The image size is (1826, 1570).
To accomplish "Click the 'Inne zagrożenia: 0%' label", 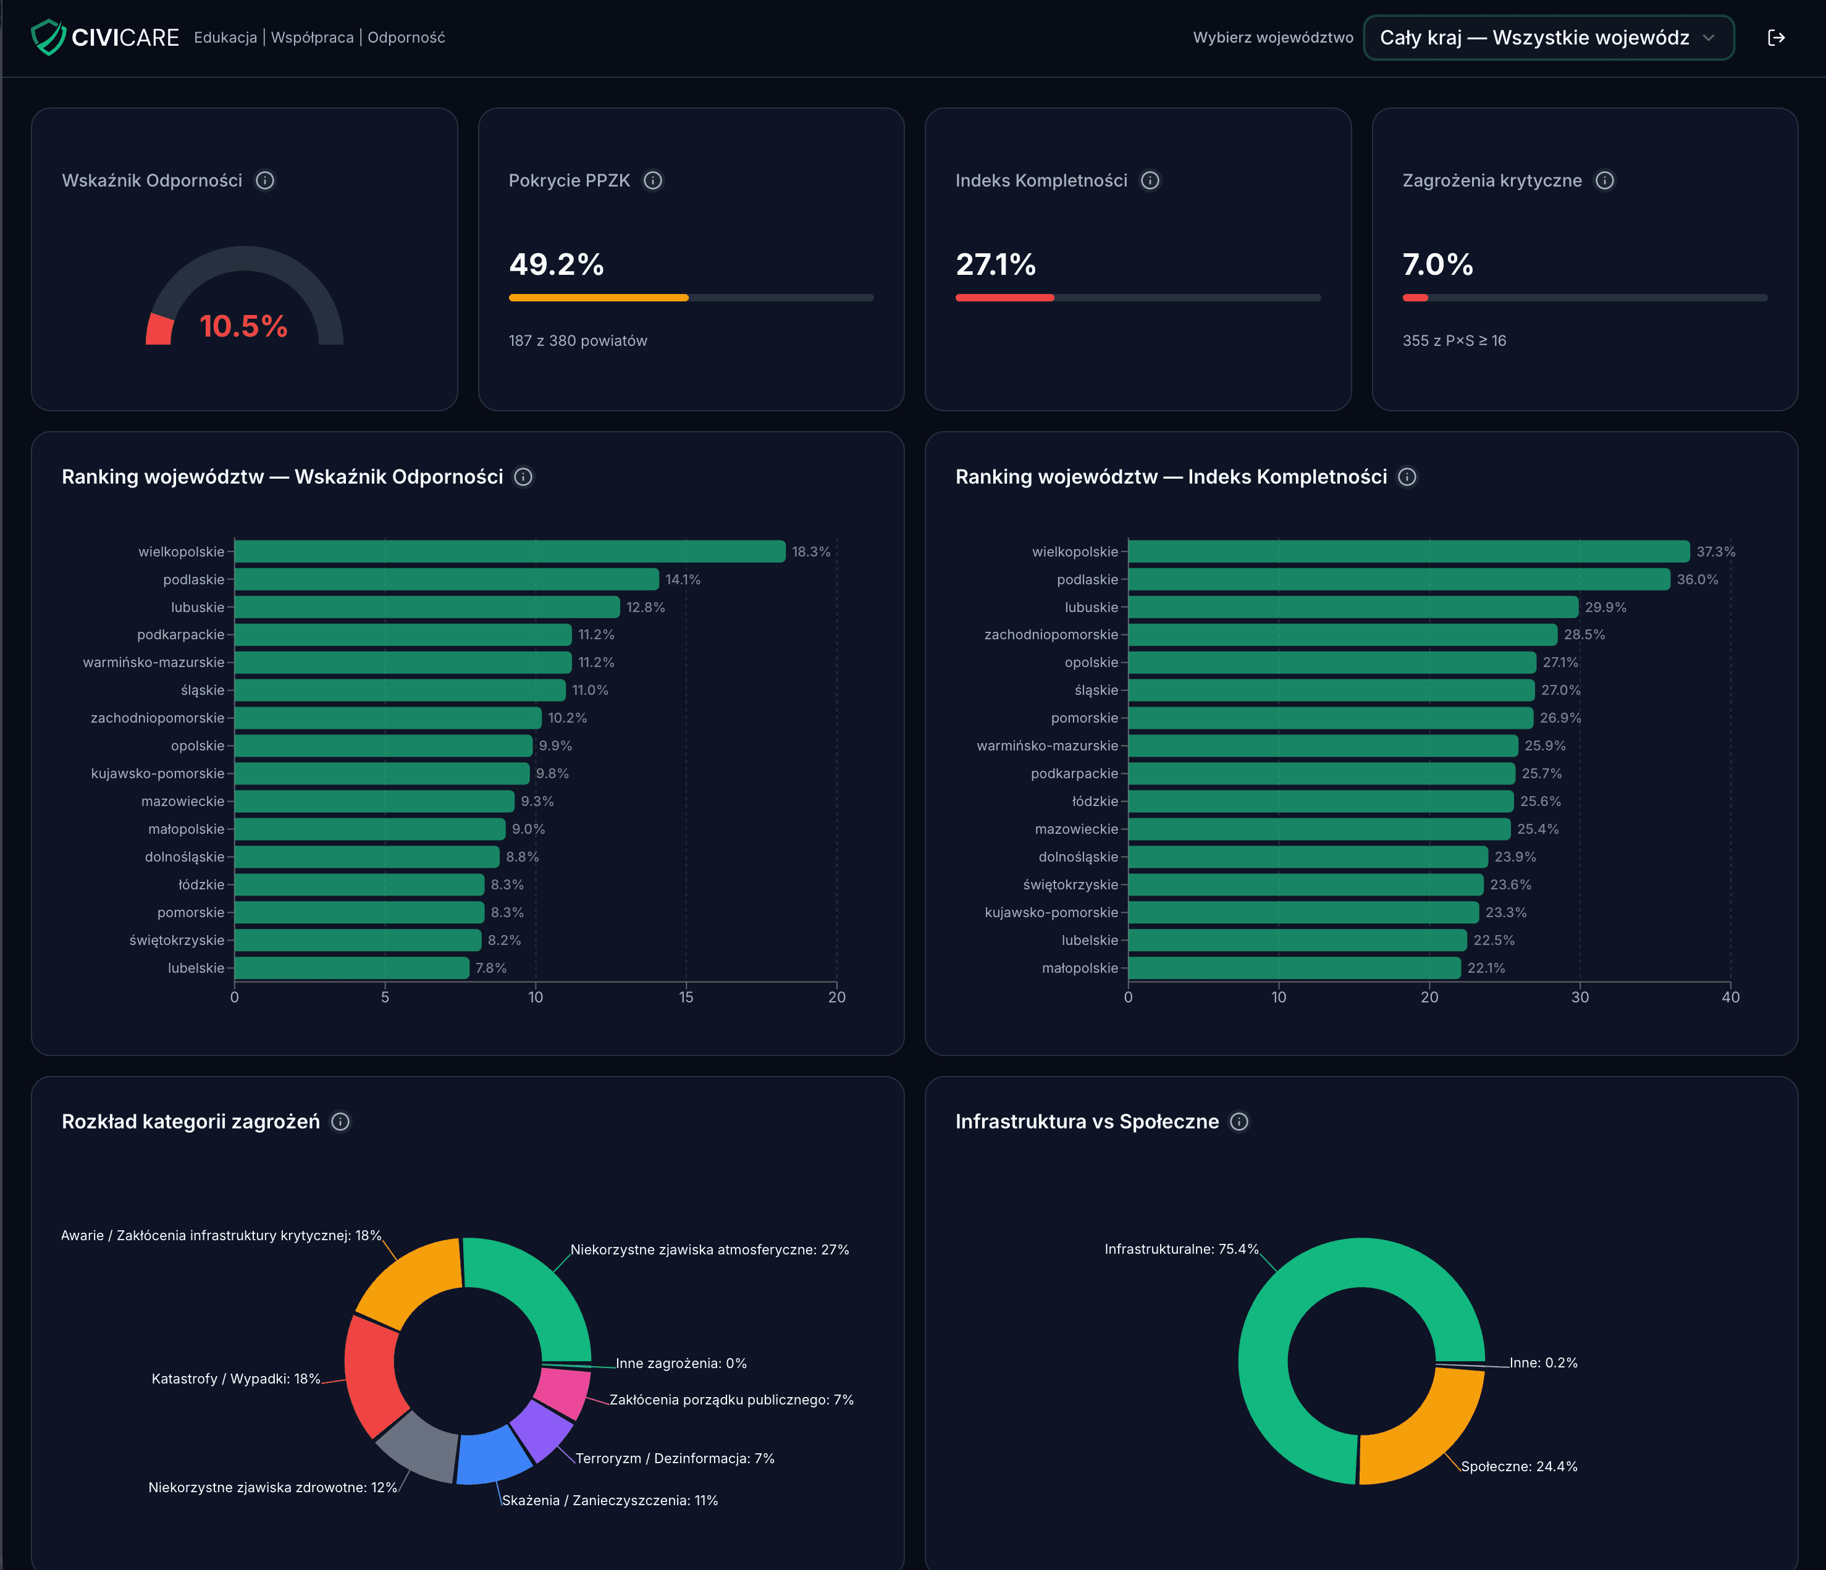I will point(681,1363).
